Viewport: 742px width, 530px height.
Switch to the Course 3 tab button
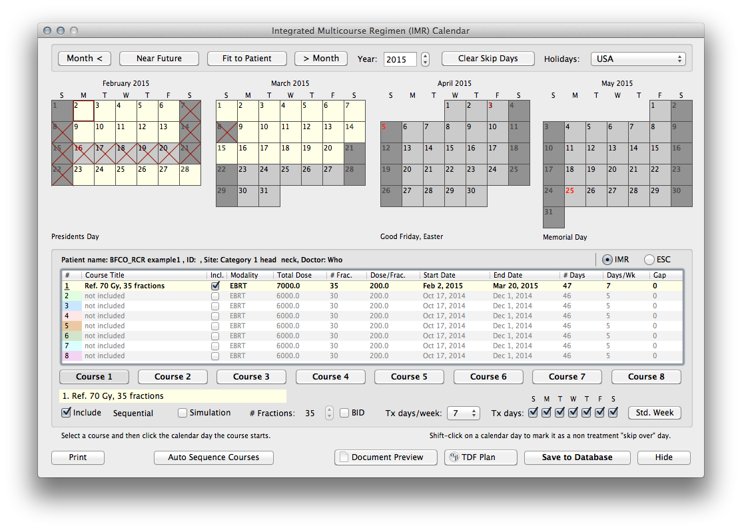pyautogui.click(x=251, y=377)
